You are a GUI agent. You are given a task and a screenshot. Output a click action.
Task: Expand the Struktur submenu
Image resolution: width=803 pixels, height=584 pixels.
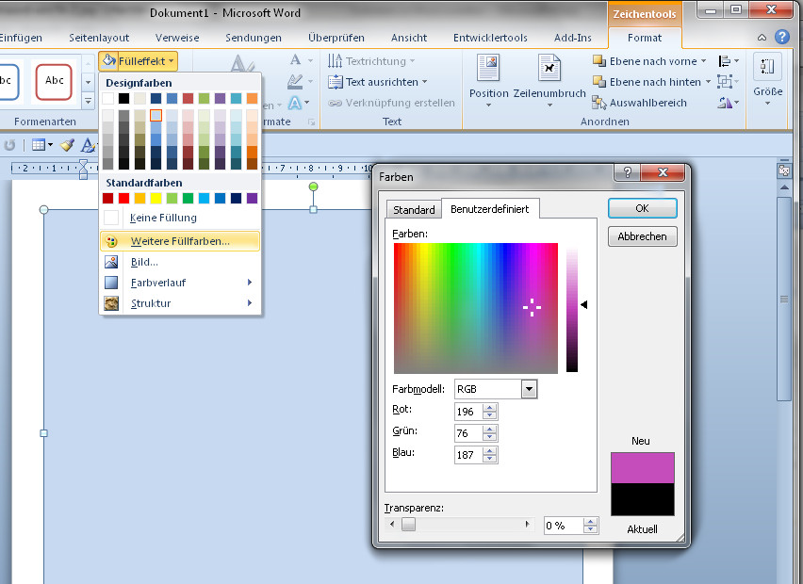tap(151, 303)
